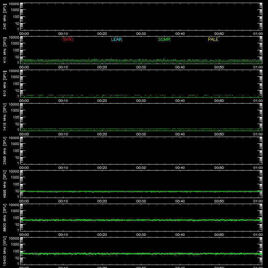Image resolution: width=268 pixels, height=268 pixels.
Task: Click the 8800 MHz green flux trace
Action: tap(141, 220)
